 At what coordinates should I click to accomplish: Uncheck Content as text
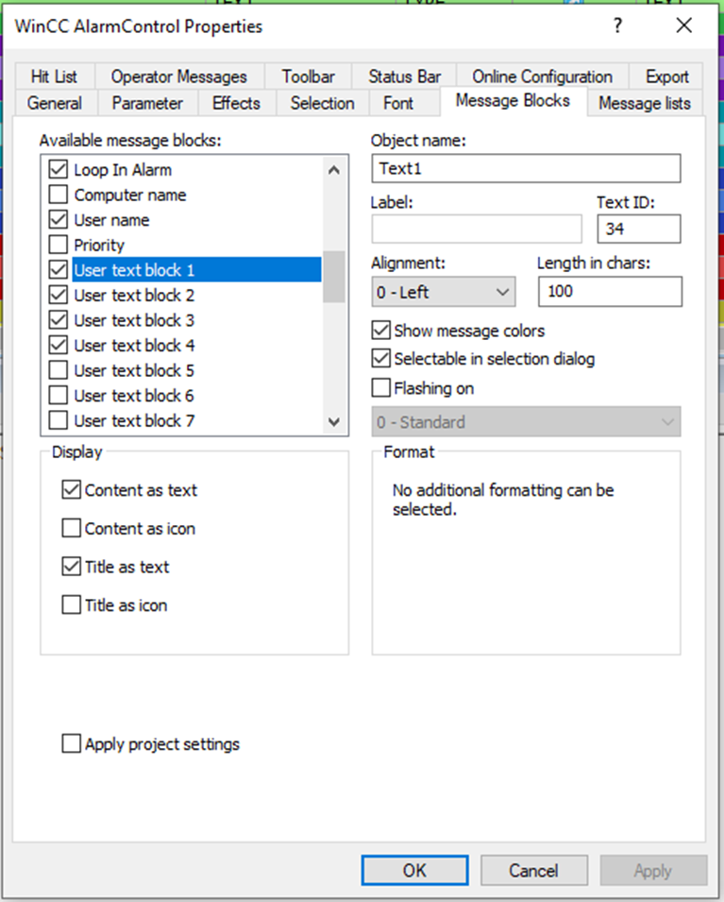tap(71, 489)
